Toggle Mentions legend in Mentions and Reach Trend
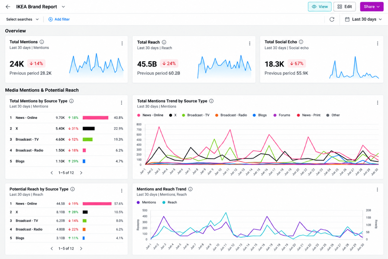This screenshot has height=259, width=388. [146, 202]
